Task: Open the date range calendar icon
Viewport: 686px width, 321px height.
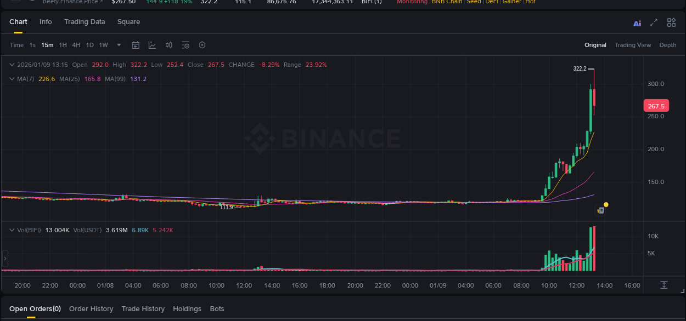Action: click(x=136, y=45)
